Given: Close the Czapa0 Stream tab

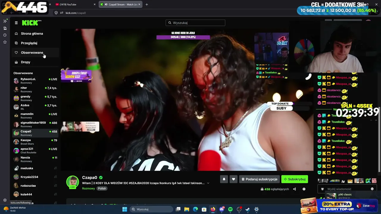Looking at the screenshot, I should pos(140,4).
